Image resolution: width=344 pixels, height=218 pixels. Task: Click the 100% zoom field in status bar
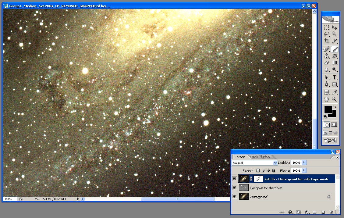tap(10, 199)
